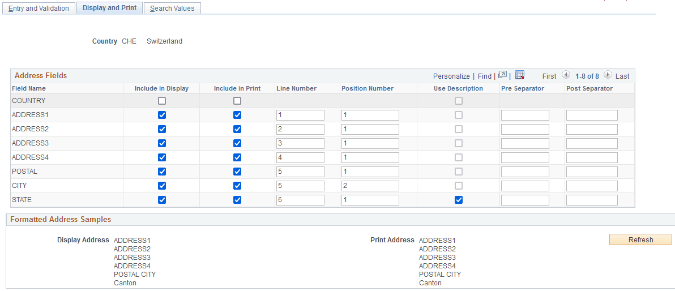
Task: Toggle Include in Print for ADDRESS3
Action: coord(237,143)
